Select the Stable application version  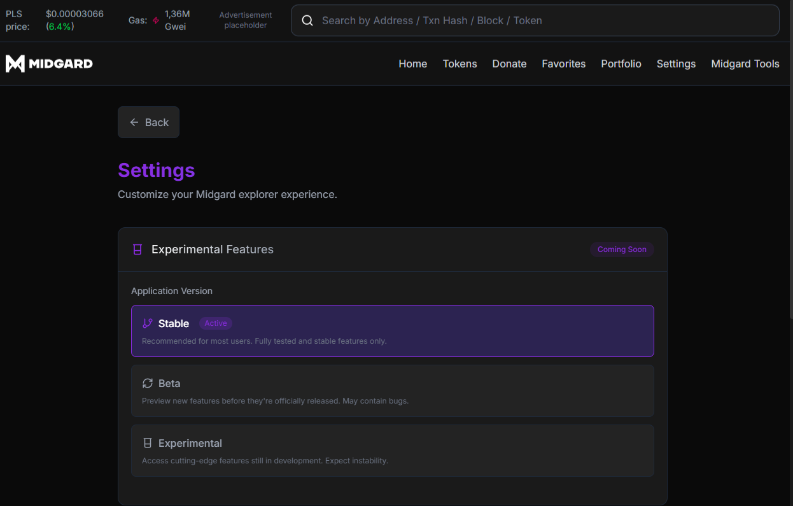point(393,331)
